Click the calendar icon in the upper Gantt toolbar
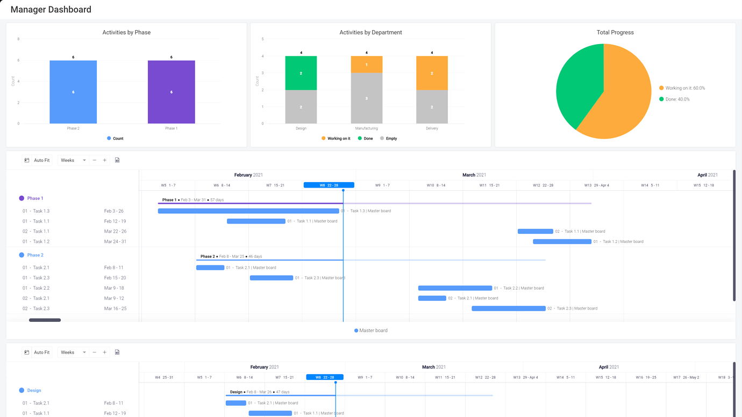 (26, 160)
